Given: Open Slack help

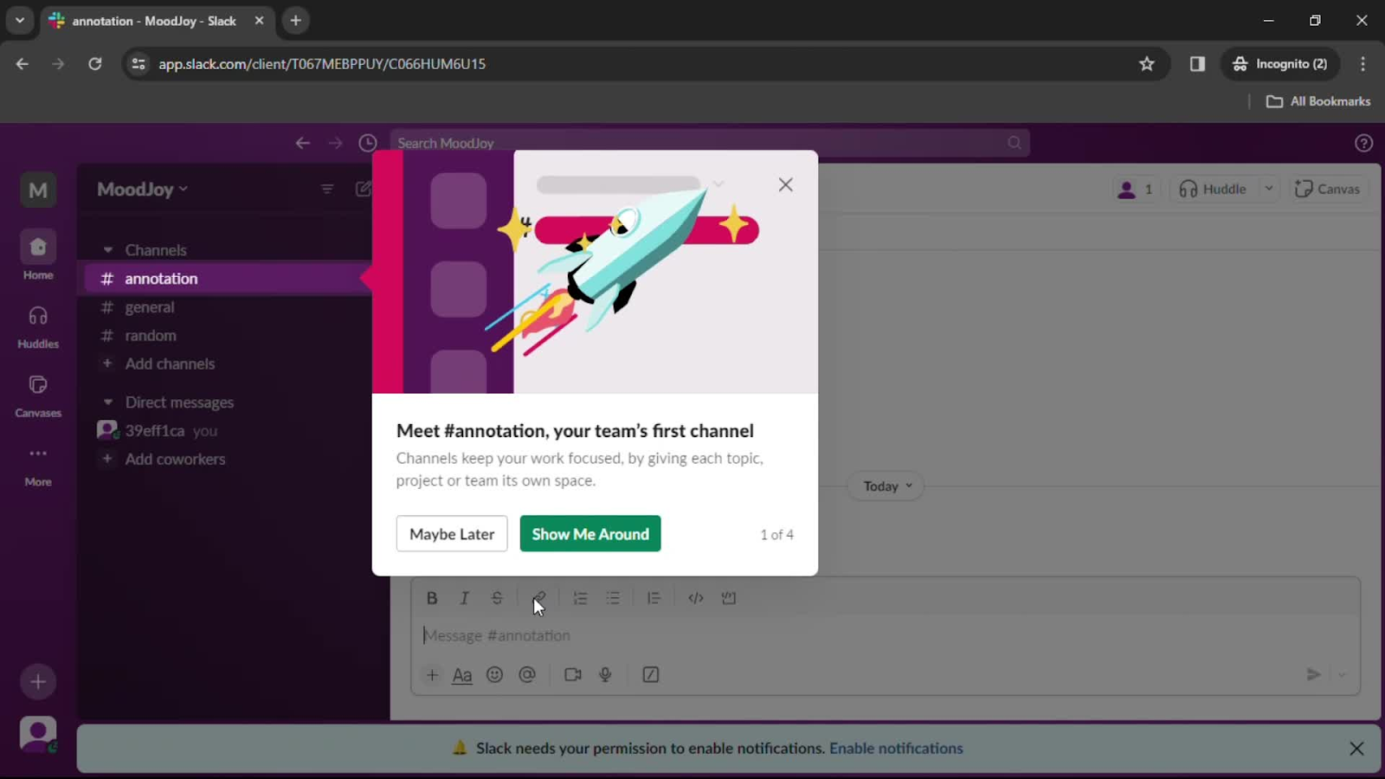Looking at the screenshot, I should [1363, 143].
